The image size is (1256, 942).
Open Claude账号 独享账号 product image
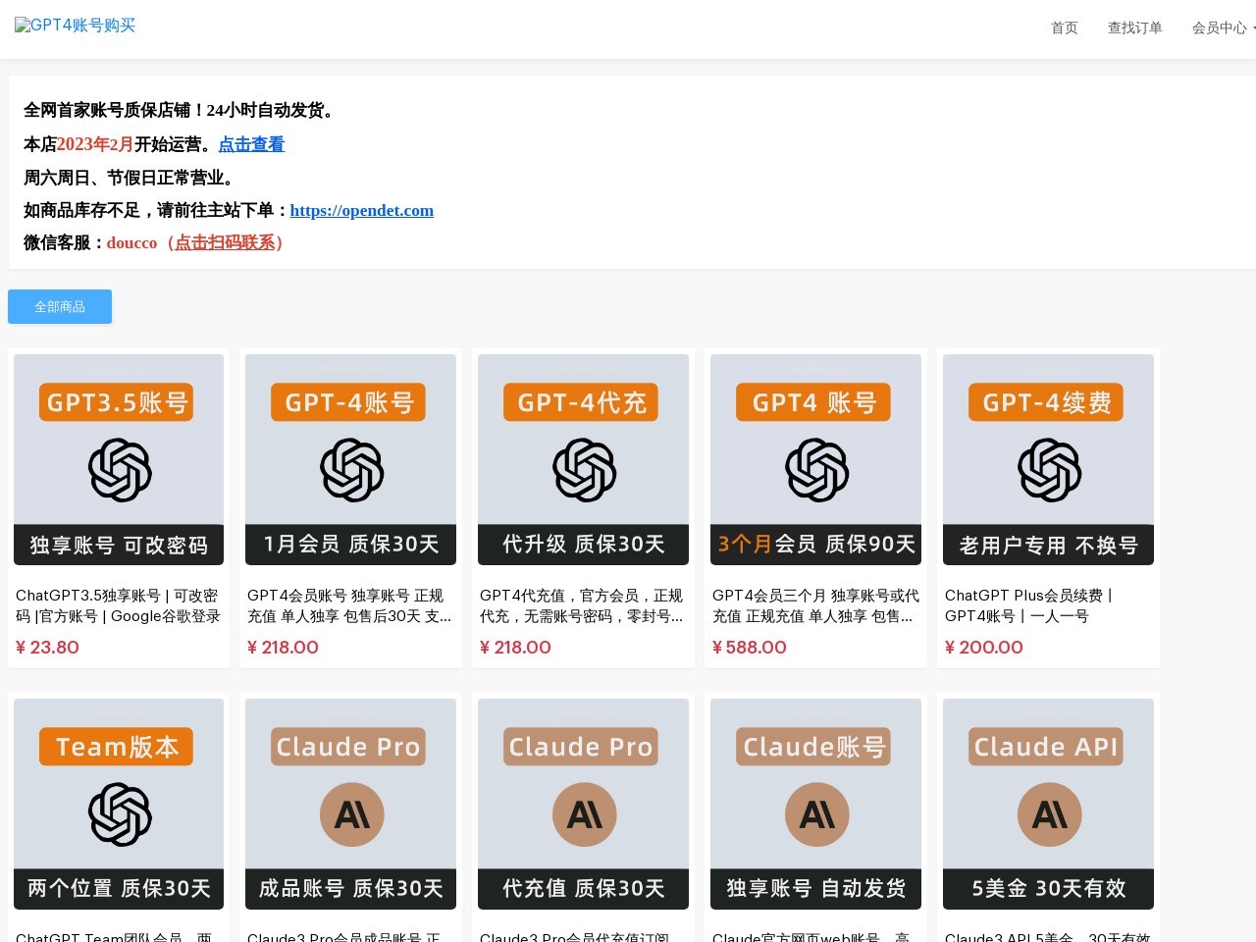(815, 804)
